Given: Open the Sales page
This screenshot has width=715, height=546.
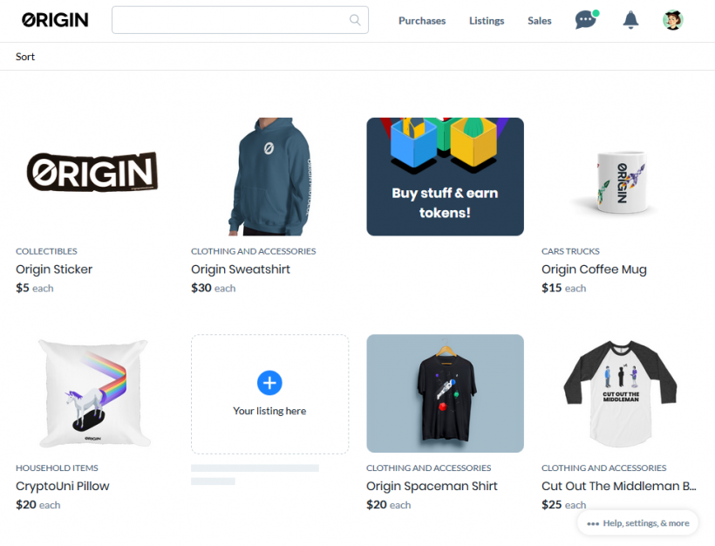Looking at the screenshot, I should 540,21.
